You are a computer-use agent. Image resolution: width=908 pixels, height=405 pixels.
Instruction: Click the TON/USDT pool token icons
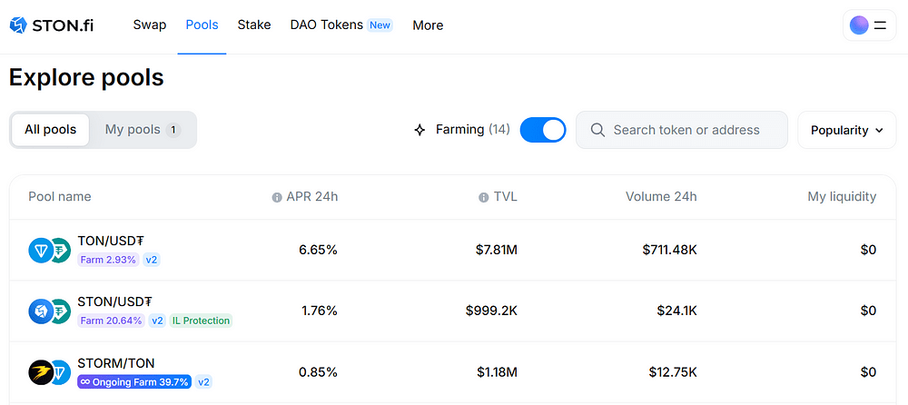tap(49, 250)
